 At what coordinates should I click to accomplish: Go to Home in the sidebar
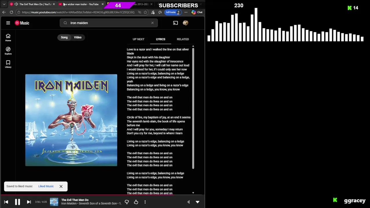(x=8, y=38)
